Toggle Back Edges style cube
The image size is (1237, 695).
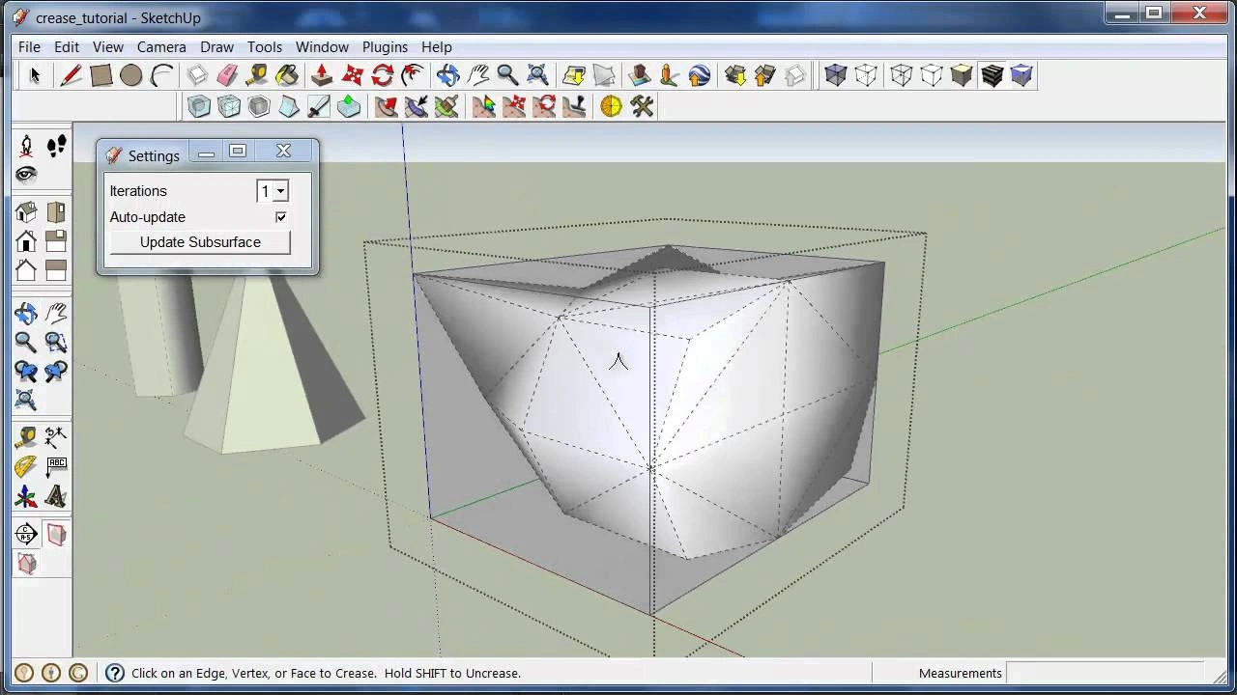(866, 75)
